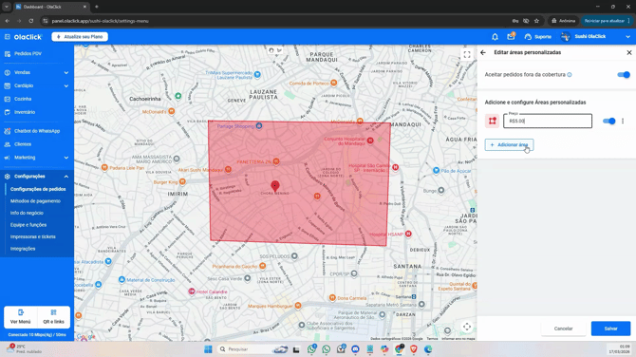Open Discord from the taskbar
Image resolution: width=636 pixels, height=357 pixels.
(355, 349)
